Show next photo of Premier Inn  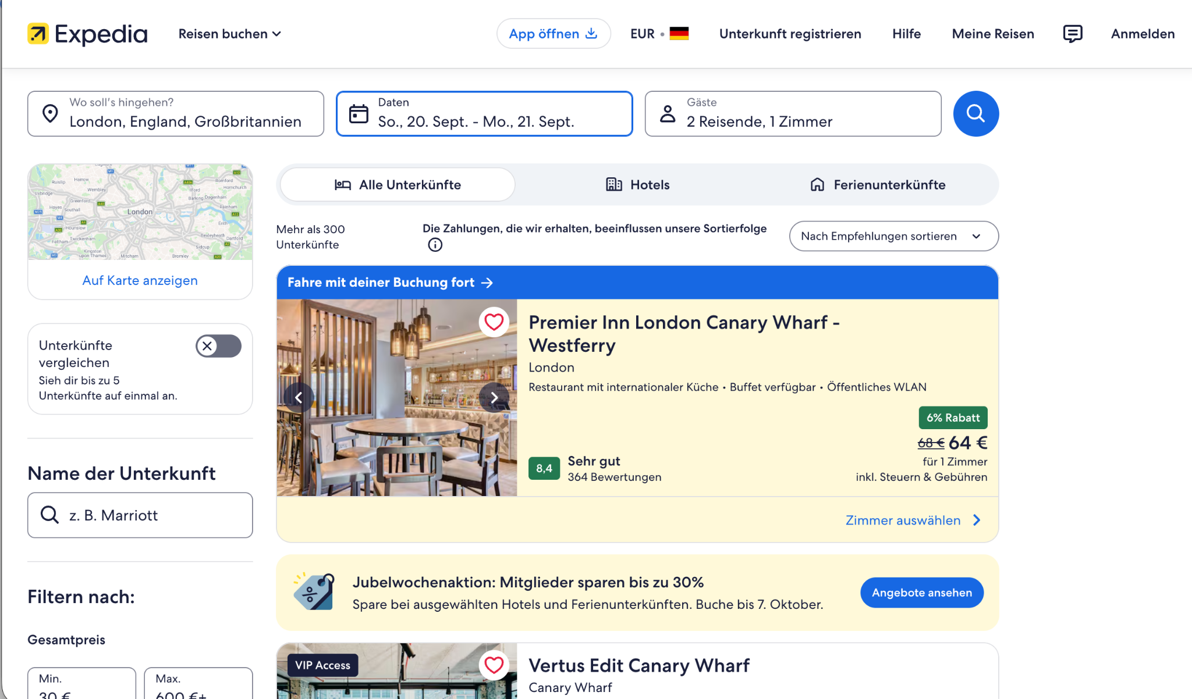[494, 398]
